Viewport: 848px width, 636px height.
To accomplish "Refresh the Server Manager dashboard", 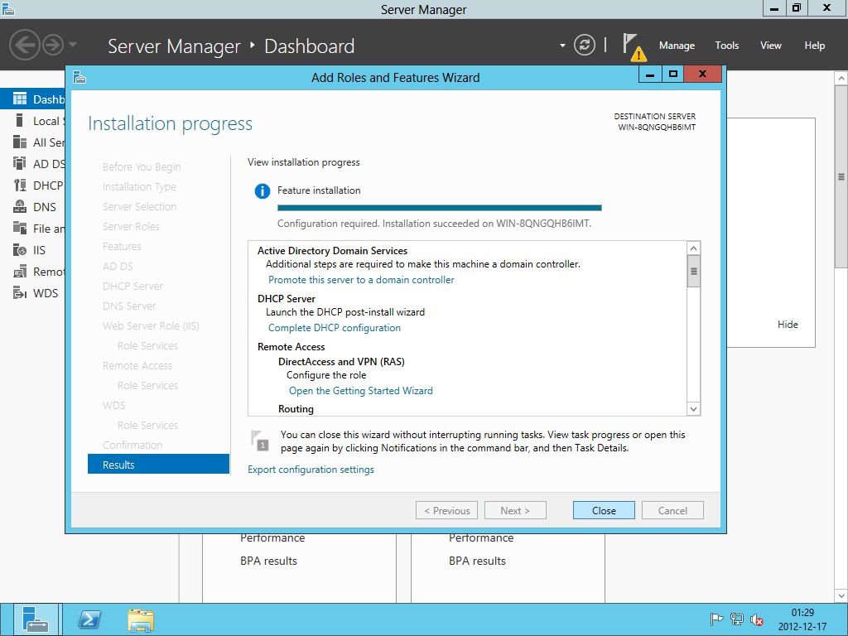I will coord(584,45).
